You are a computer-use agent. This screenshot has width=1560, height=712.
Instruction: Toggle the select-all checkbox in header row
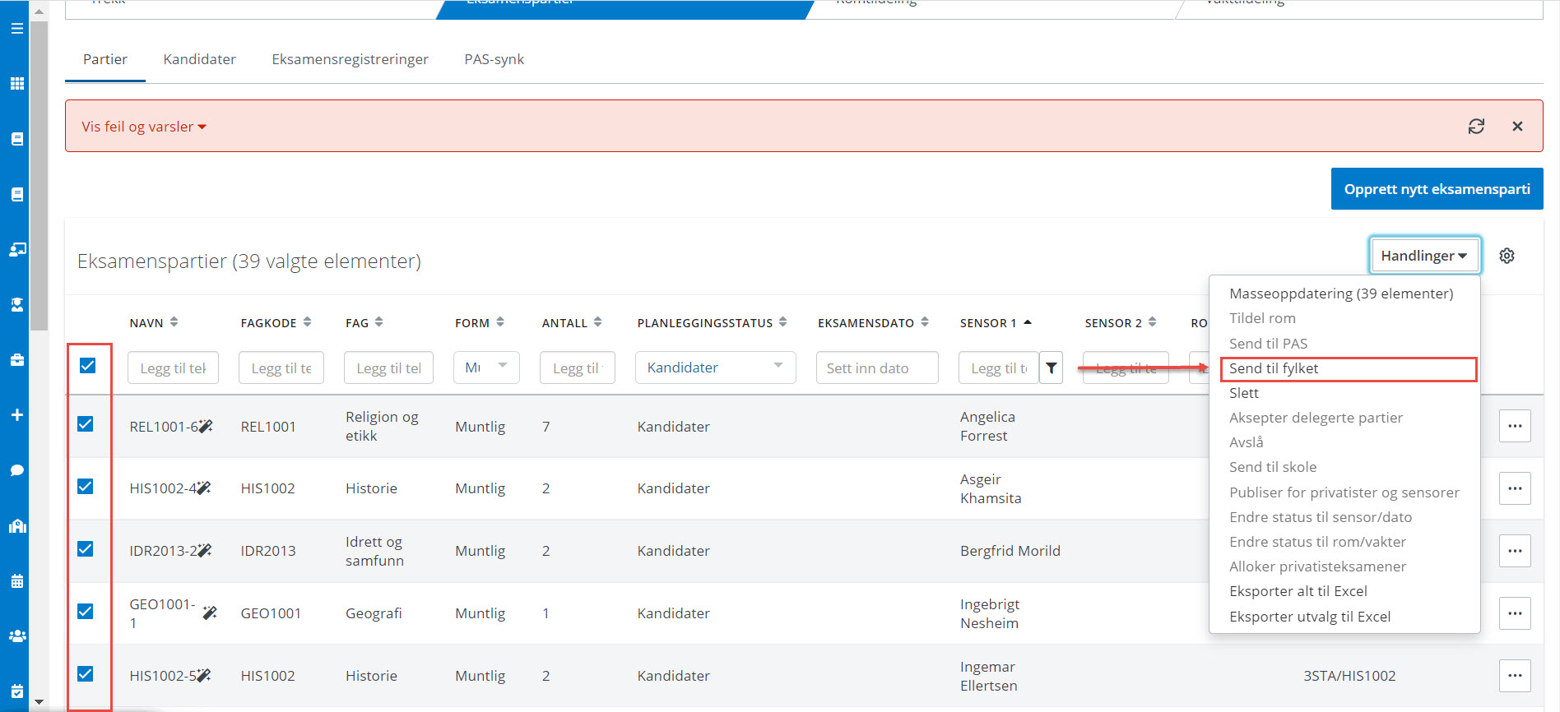pos(87,366)
